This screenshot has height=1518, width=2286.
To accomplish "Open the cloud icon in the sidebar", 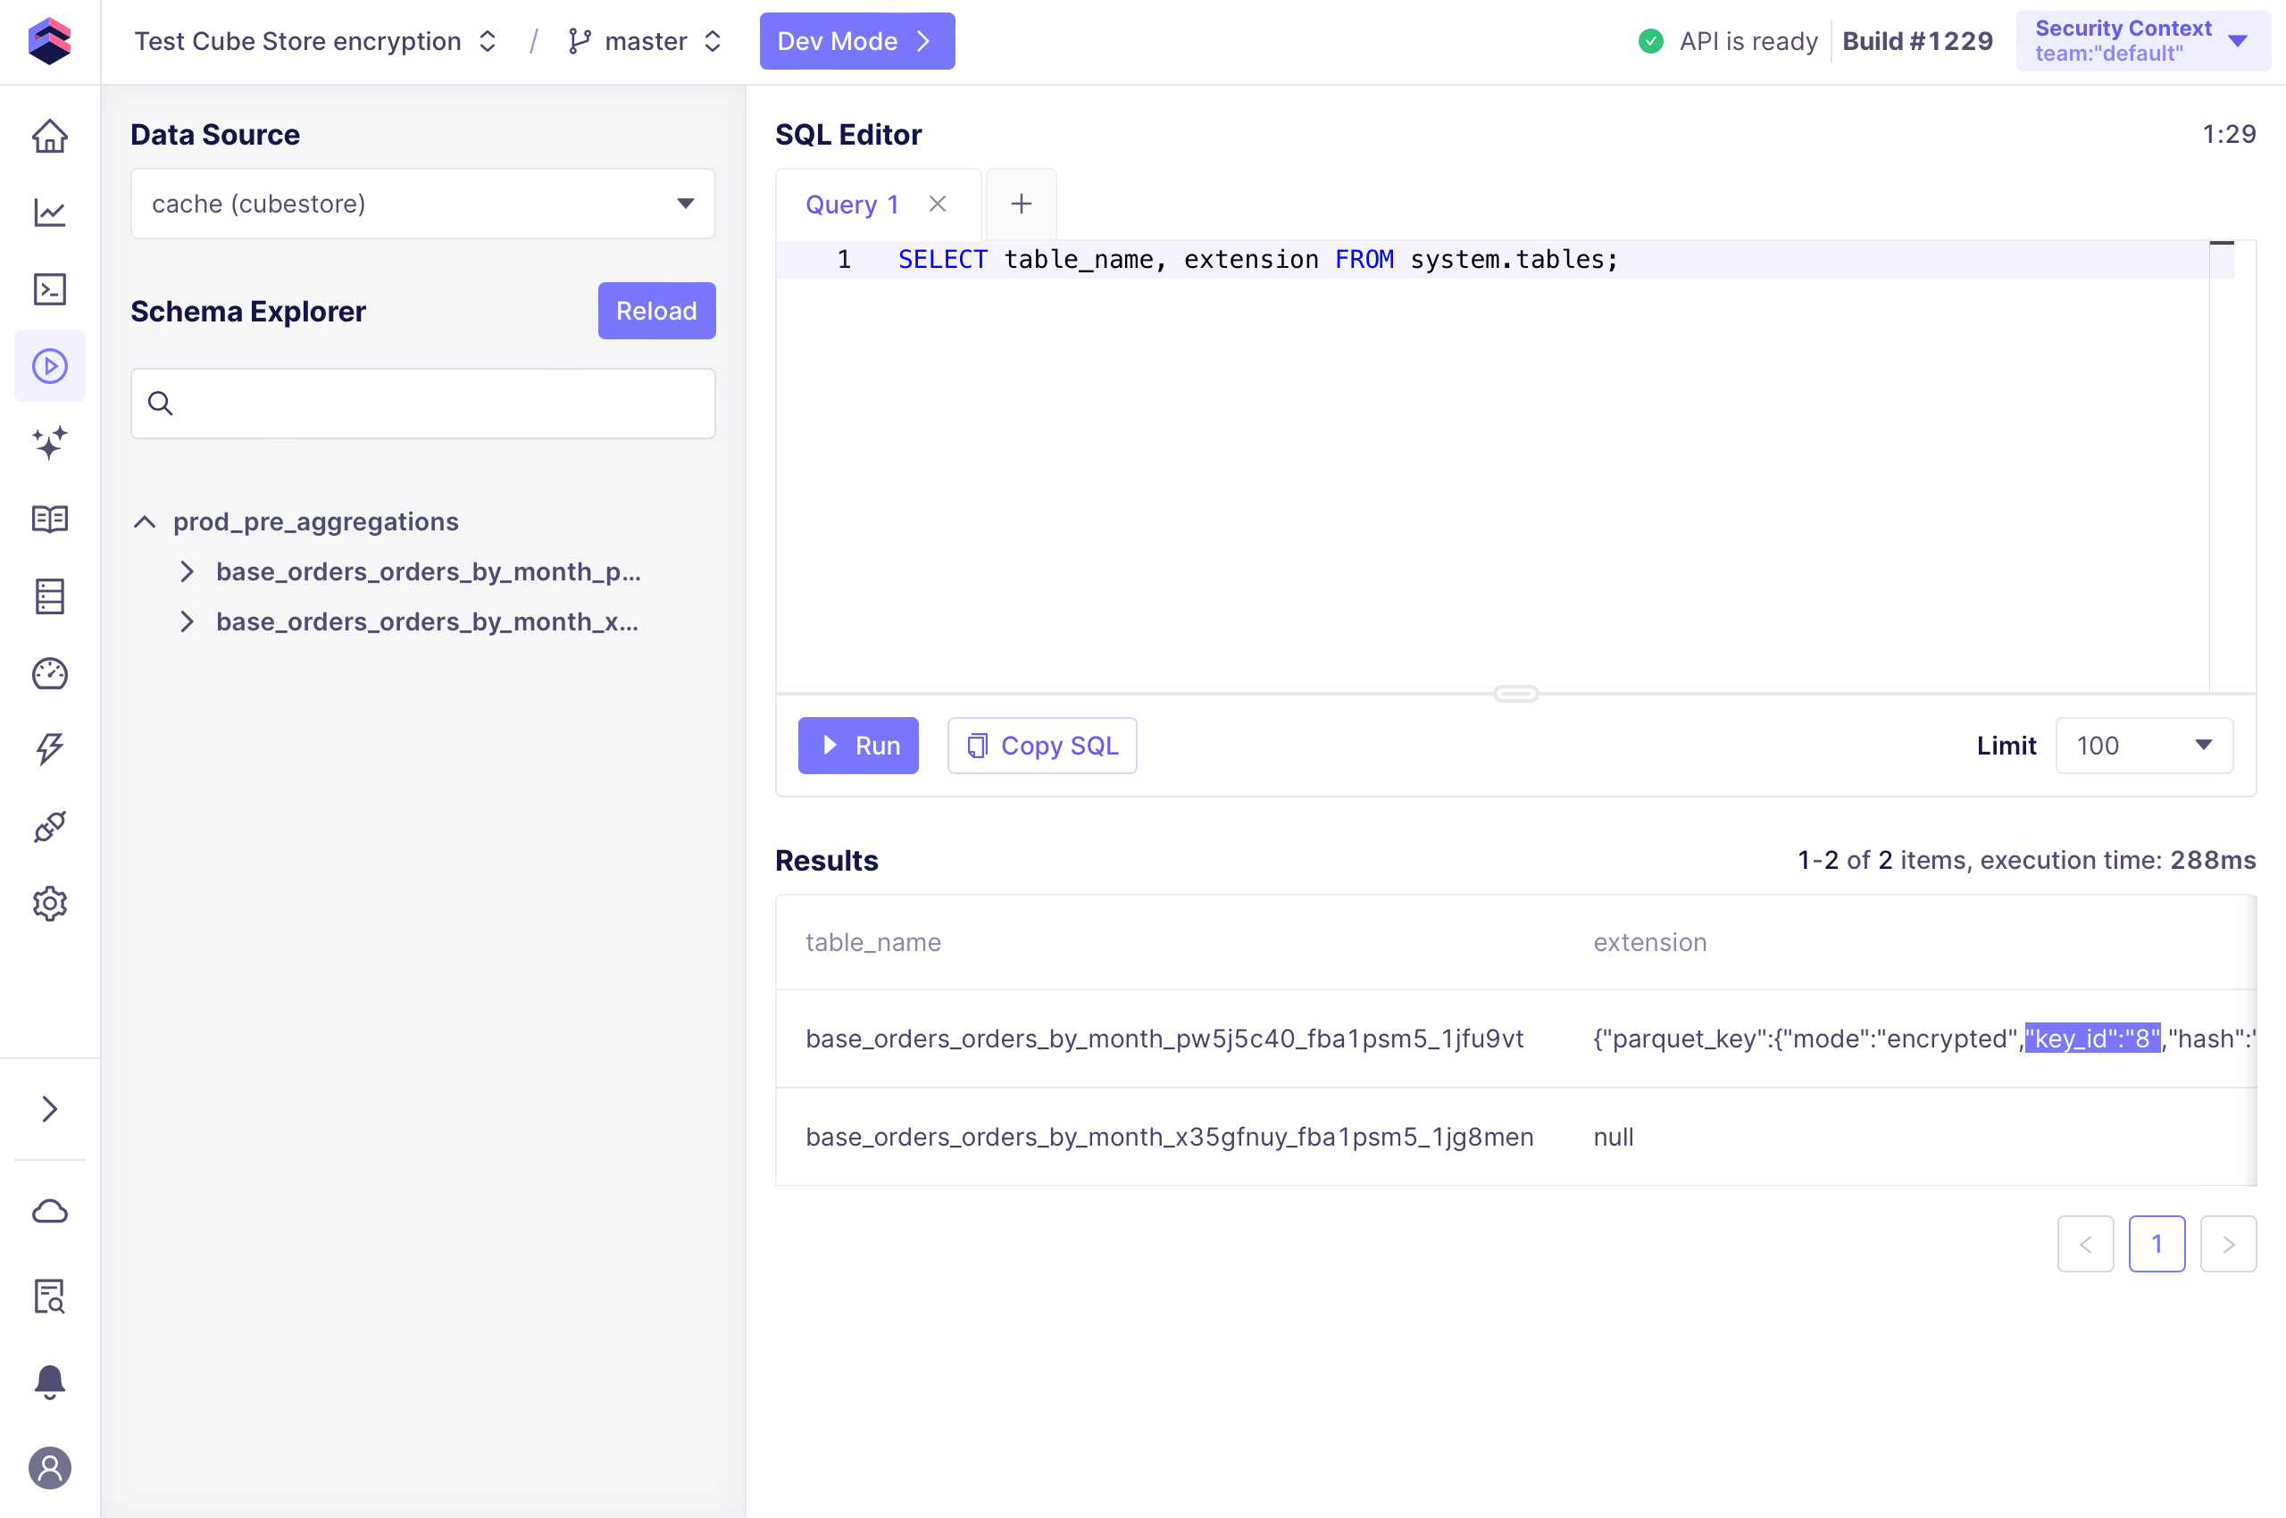I will [x=49, y=1211].
